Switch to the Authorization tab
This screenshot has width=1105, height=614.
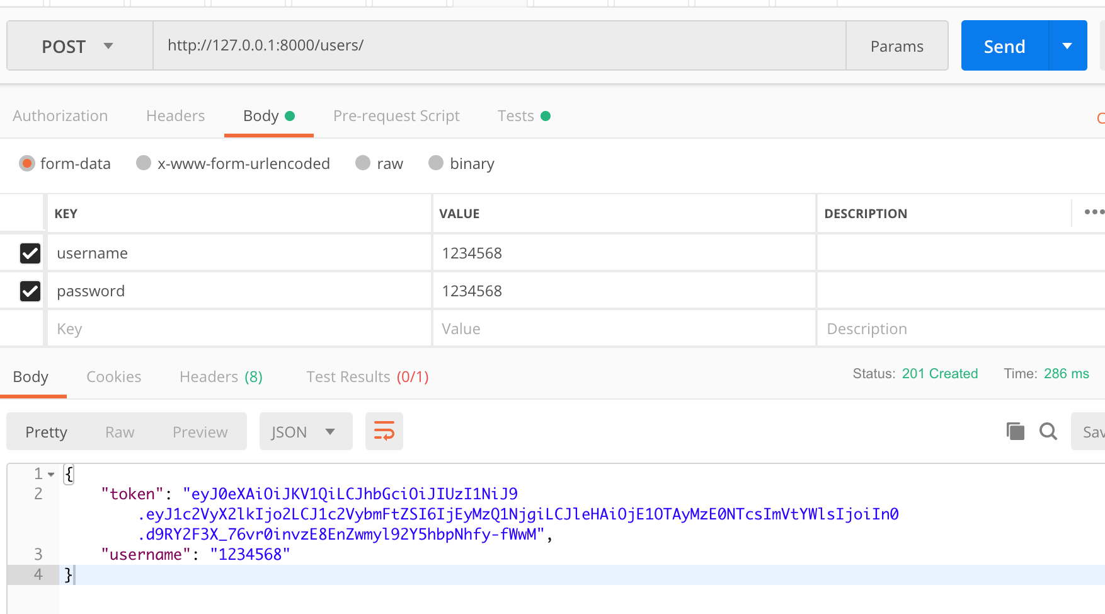[60, 116]
